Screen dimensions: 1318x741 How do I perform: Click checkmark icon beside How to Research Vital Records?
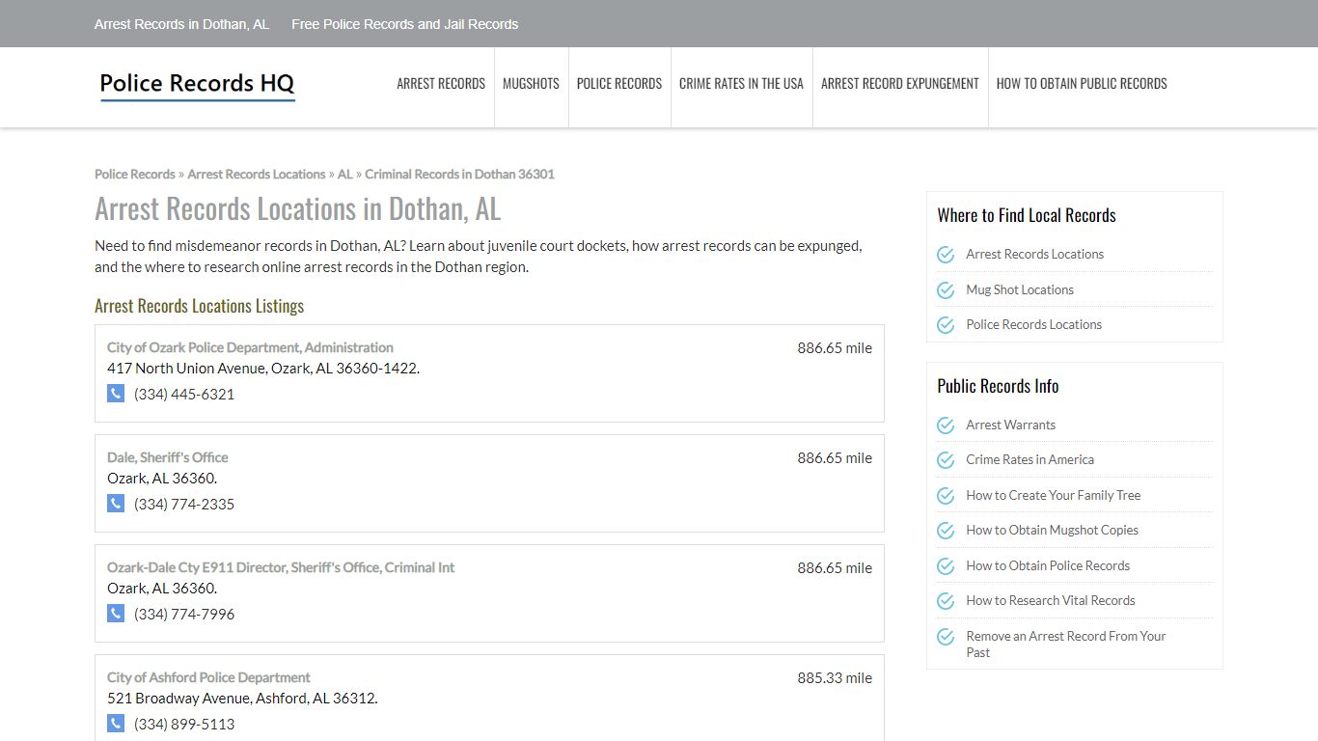[946, 601]
